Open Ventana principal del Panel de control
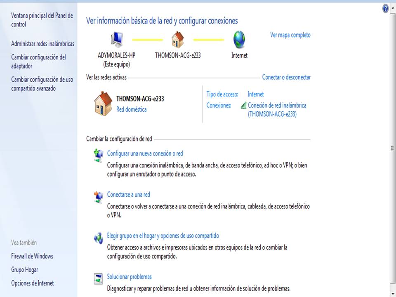 (x=42, y=20)
